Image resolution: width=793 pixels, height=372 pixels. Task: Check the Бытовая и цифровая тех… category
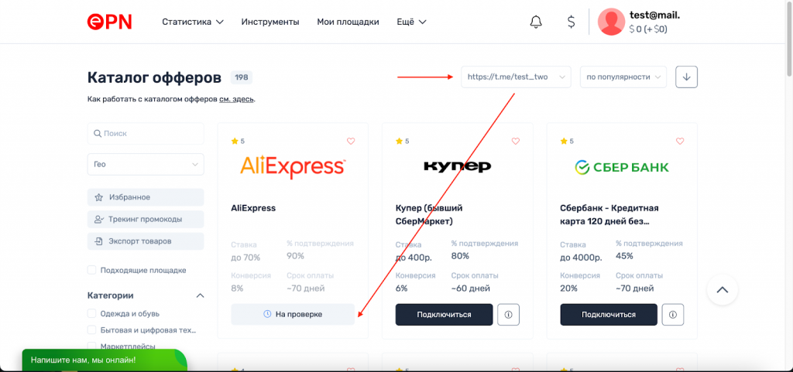pos(92,330)
